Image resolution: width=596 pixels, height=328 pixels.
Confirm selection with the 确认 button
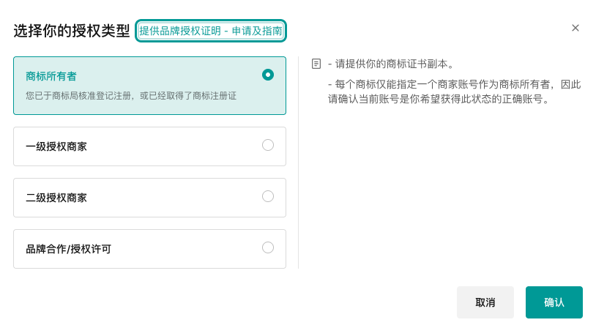554,302
